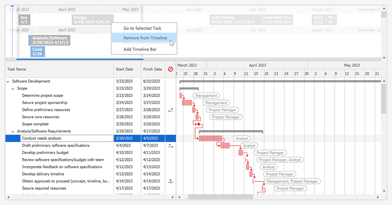Click task grid's horizontal scroll right arrow

tap(172, 197)
